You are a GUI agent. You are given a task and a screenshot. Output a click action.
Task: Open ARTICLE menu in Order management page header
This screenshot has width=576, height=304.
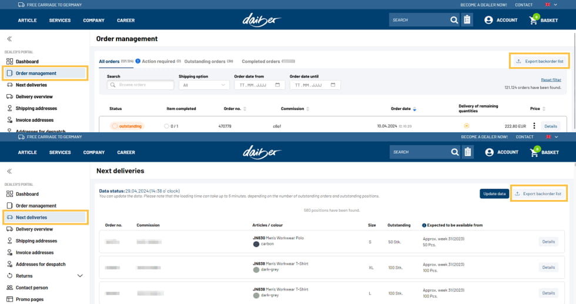pyautogui.click(x=27, y=20)
